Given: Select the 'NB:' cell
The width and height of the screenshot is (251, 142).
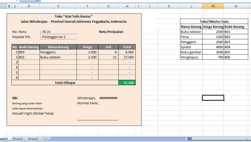Looking at the screenshot, I should 15,98.
